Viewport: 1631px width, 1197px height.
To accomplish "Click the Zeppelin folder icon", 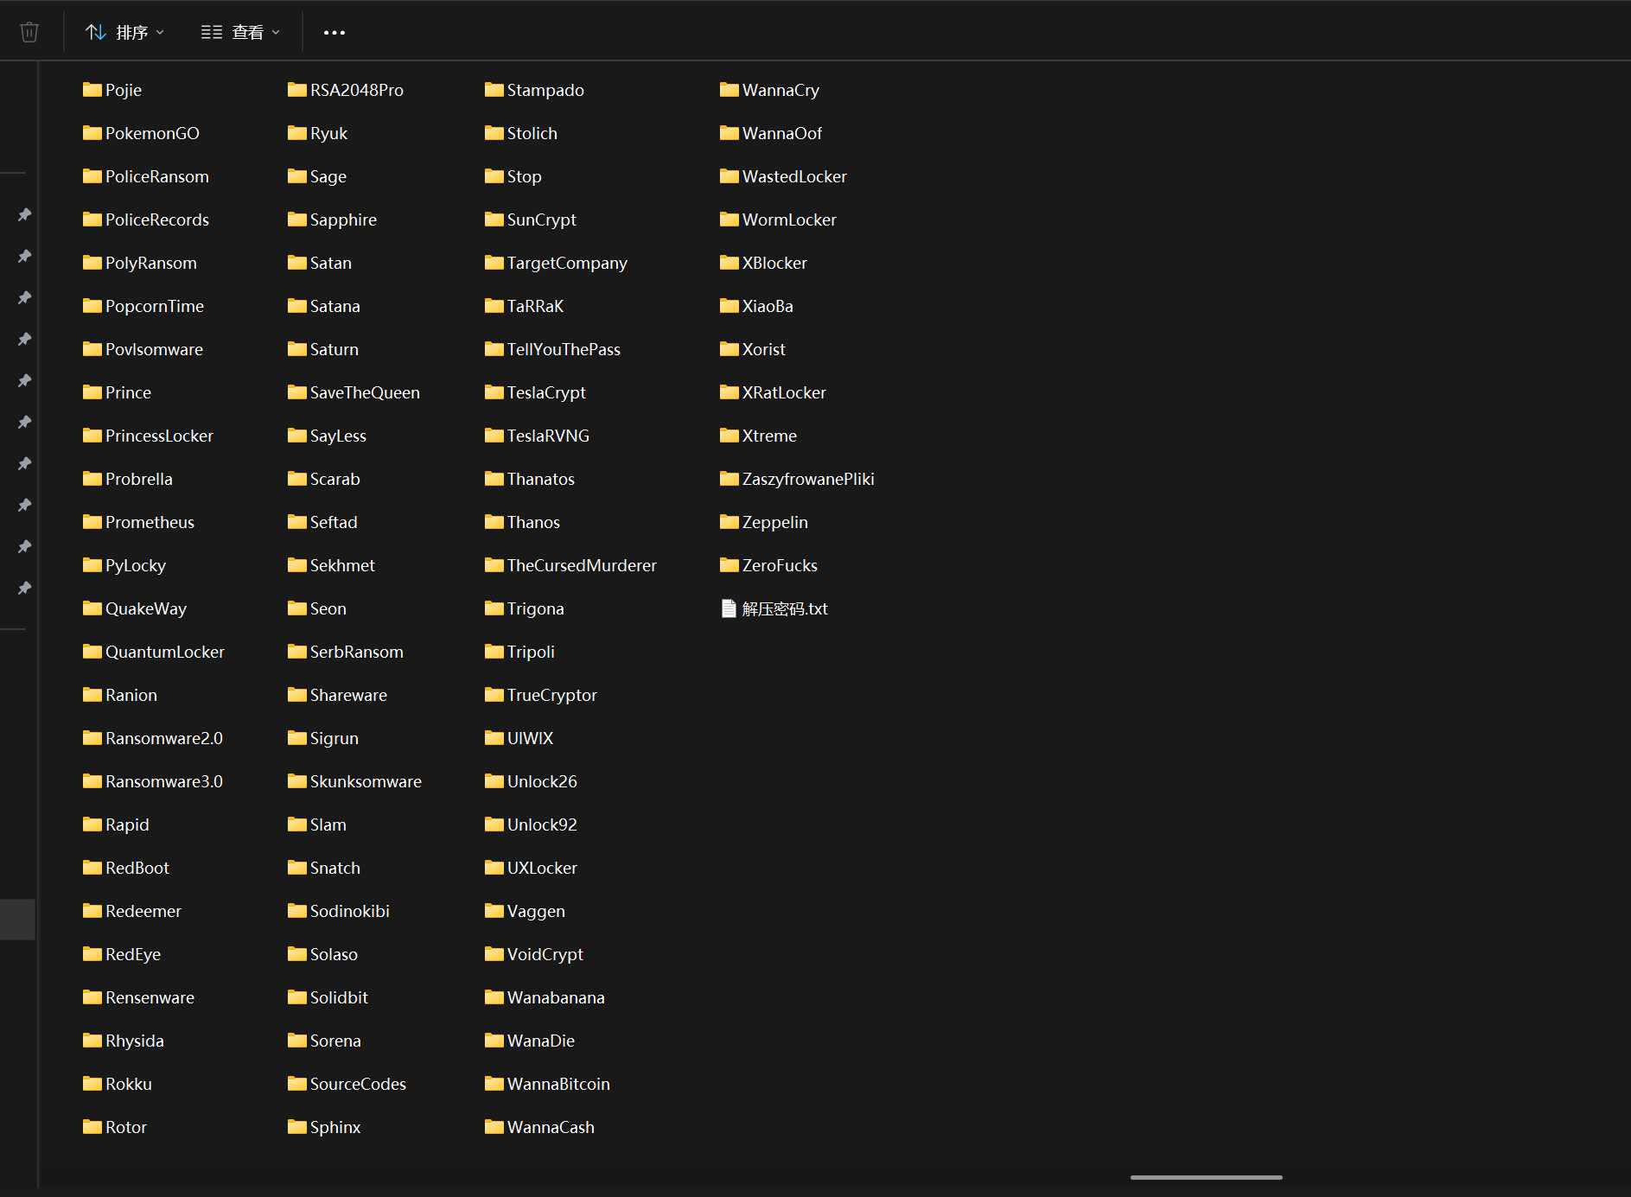I will click(x=729, y=521).
